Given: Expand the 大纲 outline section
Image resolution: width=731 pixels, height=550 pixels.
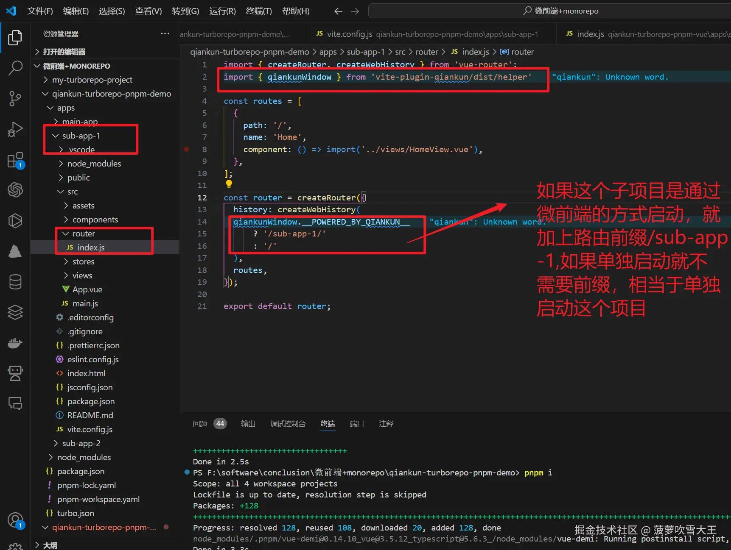Looking at the screenshot, I should click(105, 544).
